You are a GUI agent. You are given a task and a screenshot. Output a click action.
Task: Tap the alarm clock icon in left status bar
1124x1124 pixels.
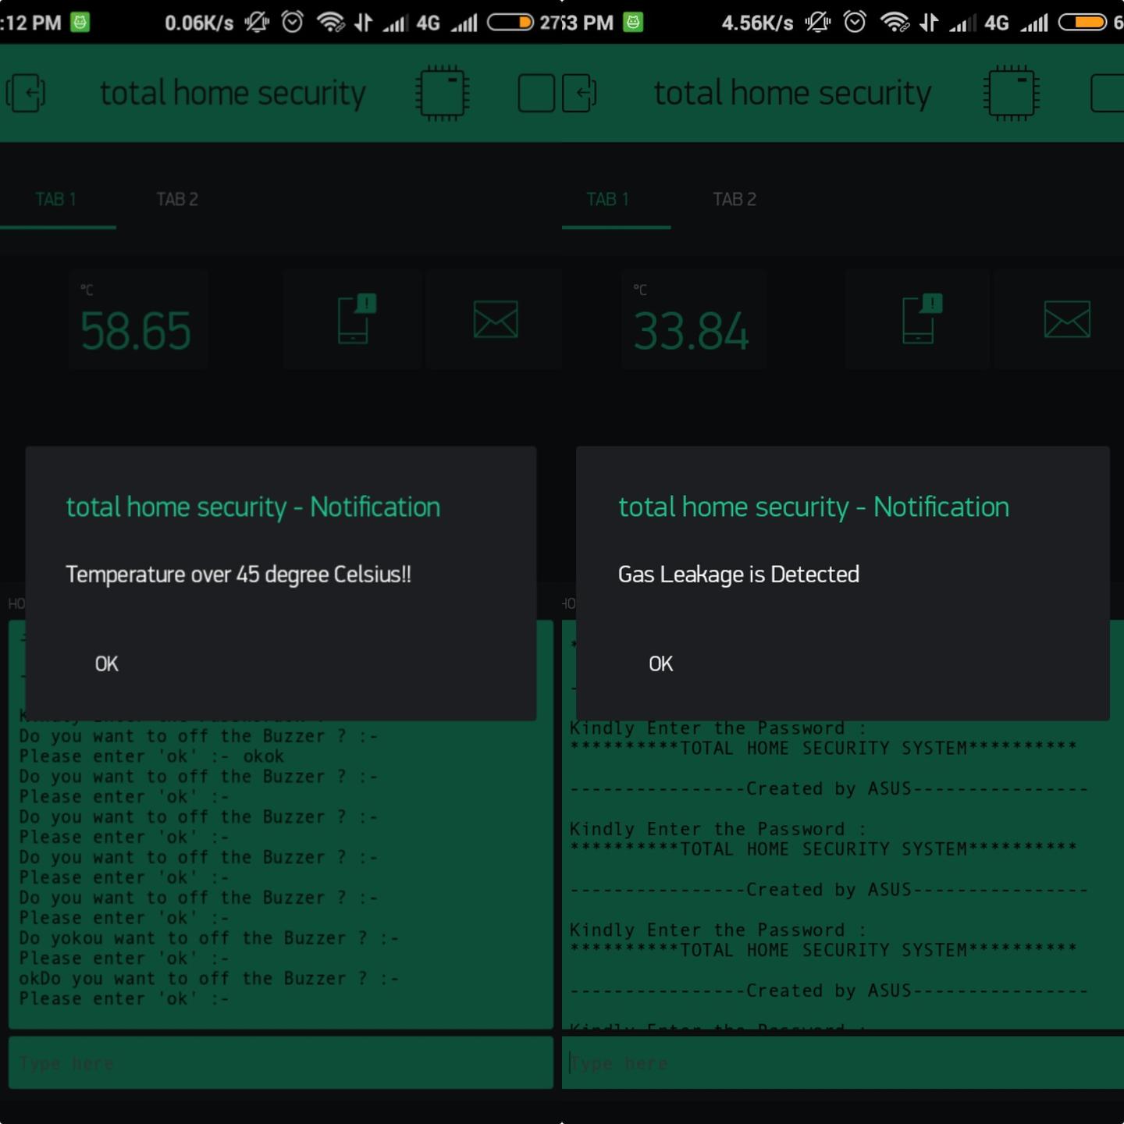coord(293,22)
